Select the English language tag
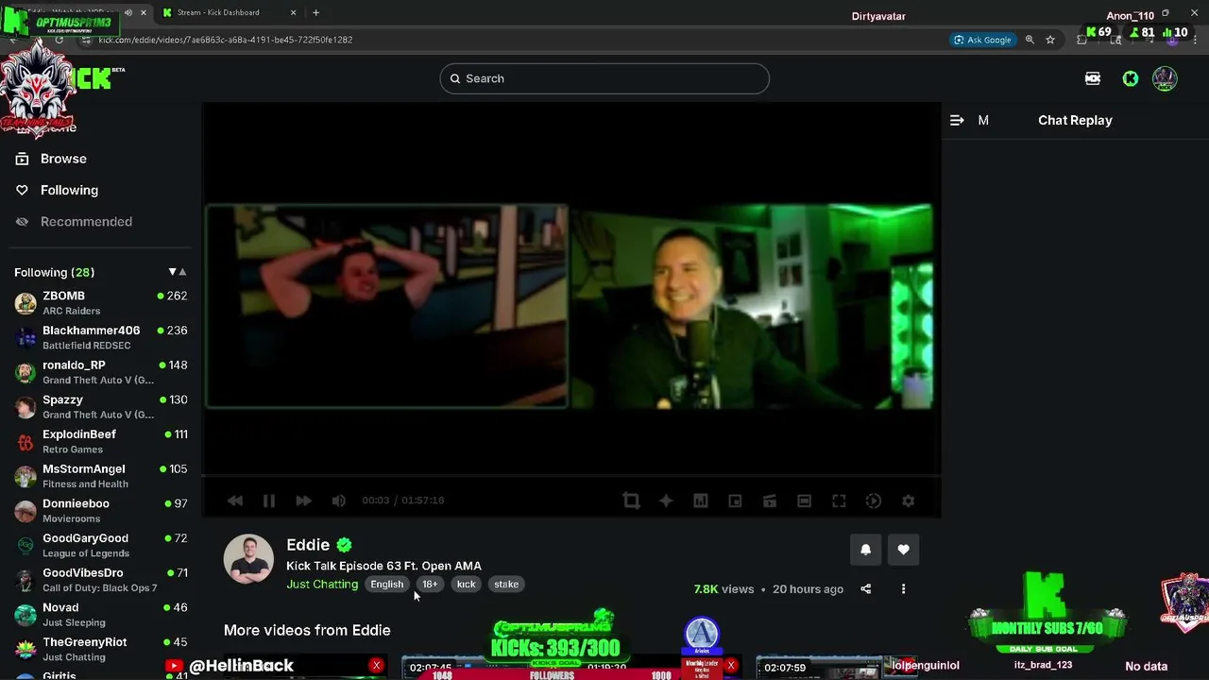Viewport: 1209px width, 680px height. coord(386,585)
